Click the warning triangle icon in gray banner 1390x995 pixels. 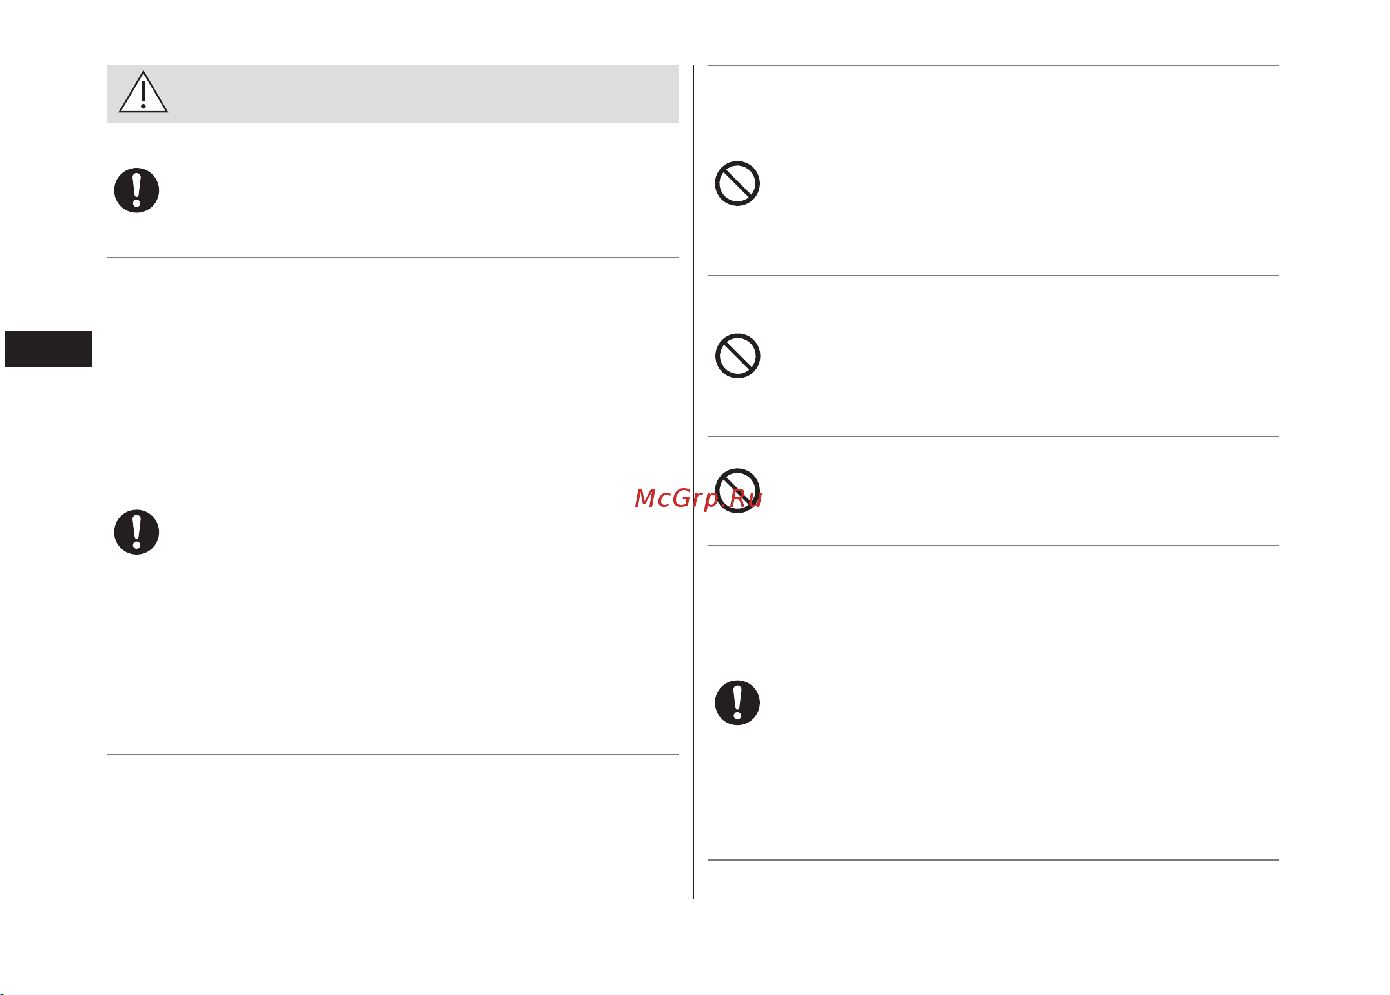143,92
